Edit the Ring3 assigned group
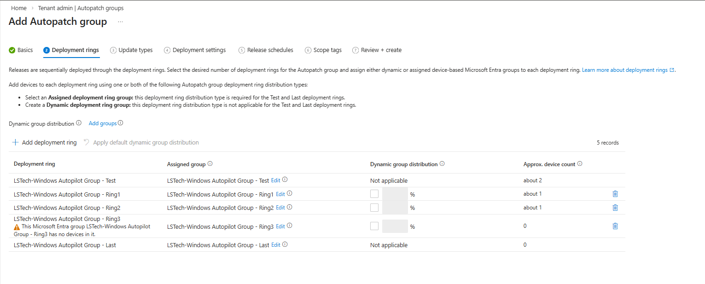 coord(280,226)
